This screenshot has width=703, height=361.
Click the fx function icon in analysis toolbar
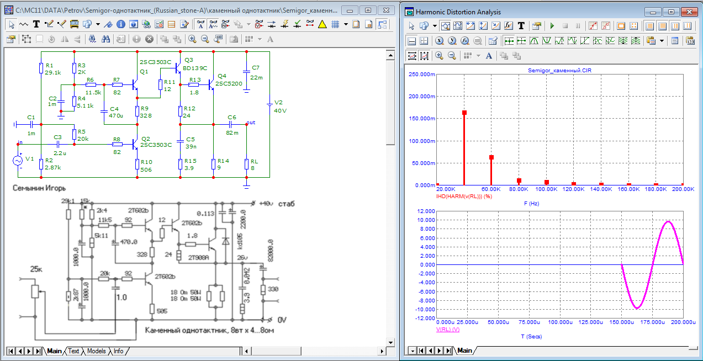[x=509, y=26]
